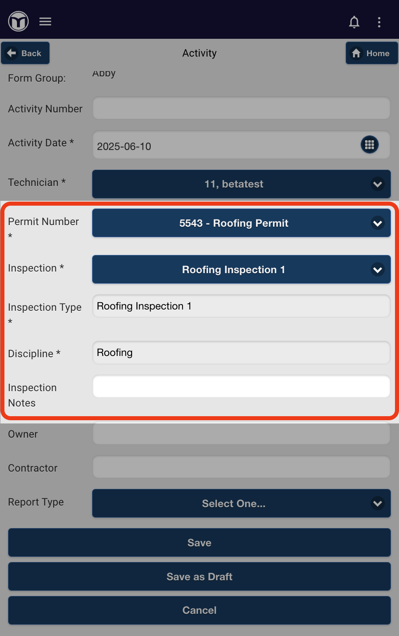Expand the Permit Number dropdown
The width and height of the screenshot is (399, 636).
click(x=241, y=223)
